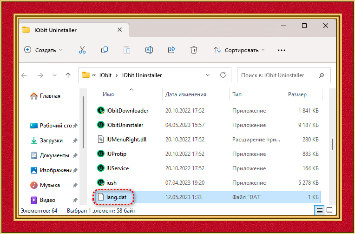Open the Создать dropdown menu

tap(43, 50)
